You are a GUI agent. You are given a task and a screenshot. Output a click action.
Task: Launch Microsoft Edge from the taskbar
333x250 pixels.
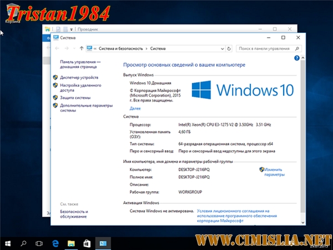[55, 243]
